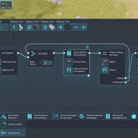The image size is (138, 138).
Task: Click the Value to be Set label
Action: coord(9,62)
